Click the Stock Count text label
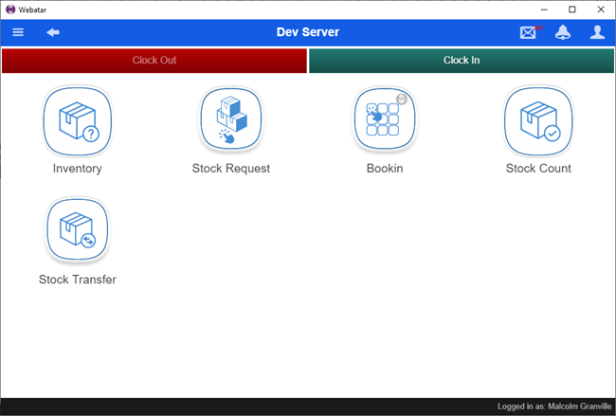 pyautogui.click(x=538, y=169)
